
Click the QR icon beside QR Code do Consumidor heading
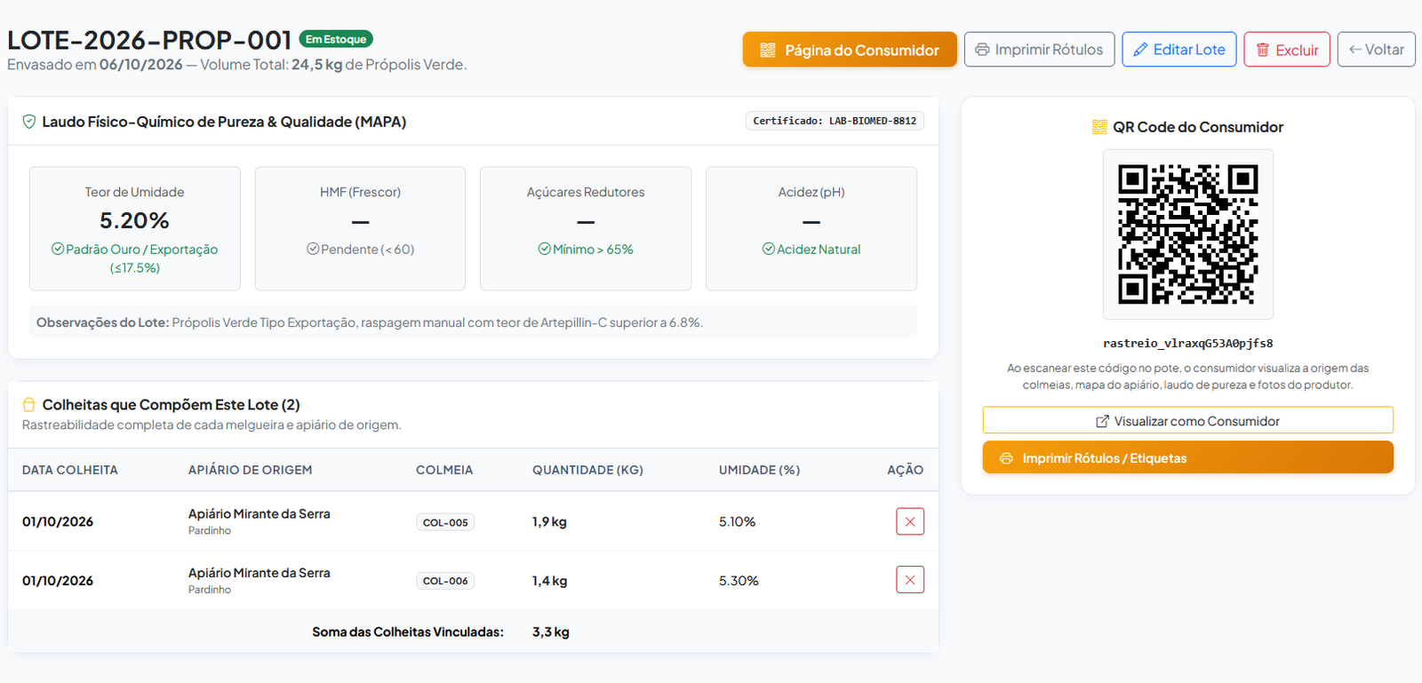tap(1099, 127)
